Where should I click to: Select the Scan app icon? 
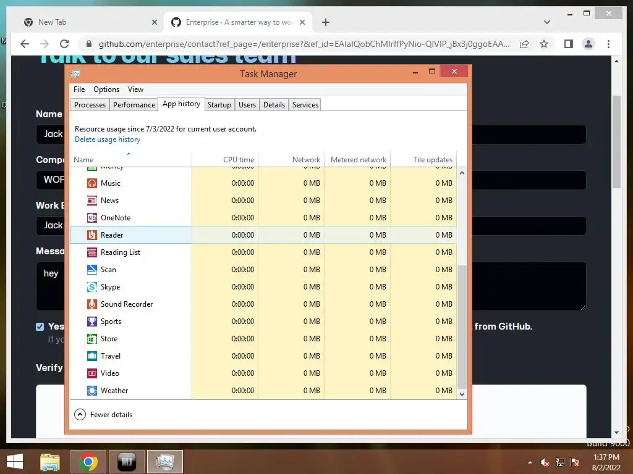92,270
